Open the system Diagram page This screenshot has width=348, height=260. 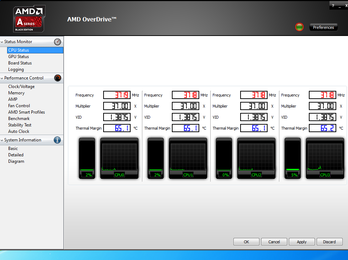(x=16, y=161)
